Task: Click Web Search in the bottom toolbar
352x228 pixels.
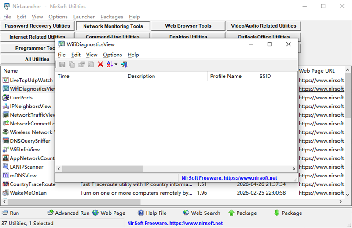Action: pos(202,213)
